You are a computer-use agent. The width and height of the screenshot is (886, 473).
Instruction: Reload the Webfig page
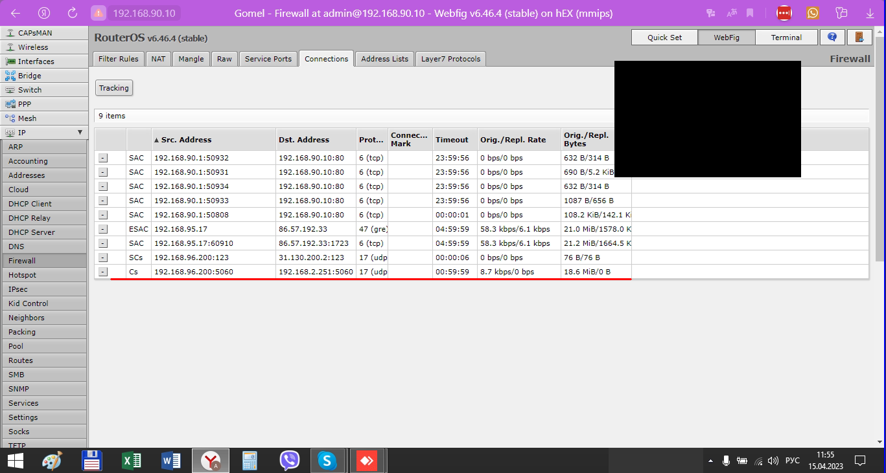coord(73,13)
